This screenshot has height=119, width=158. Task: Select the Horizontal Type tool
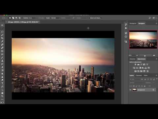click(x=2, y=83)
